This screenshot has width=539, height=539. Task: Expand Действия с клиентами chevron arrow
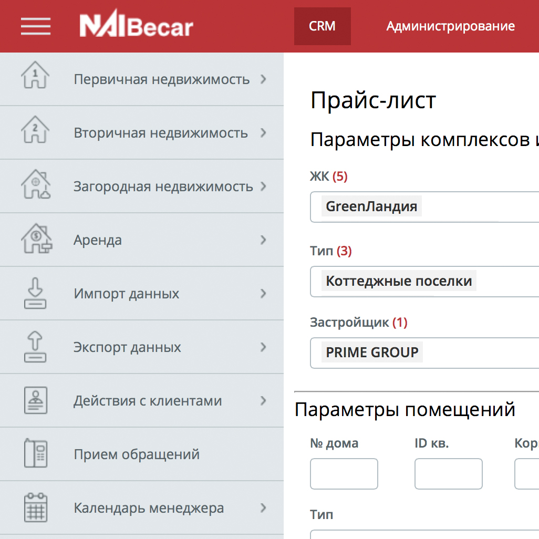tap(263, 401)
